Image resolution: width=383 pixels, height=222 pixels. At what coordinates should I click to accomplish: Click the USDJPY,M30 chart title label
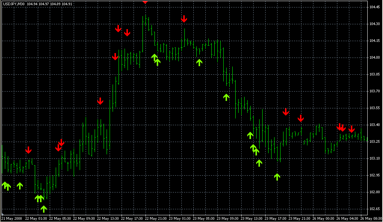tap(14, 4)
